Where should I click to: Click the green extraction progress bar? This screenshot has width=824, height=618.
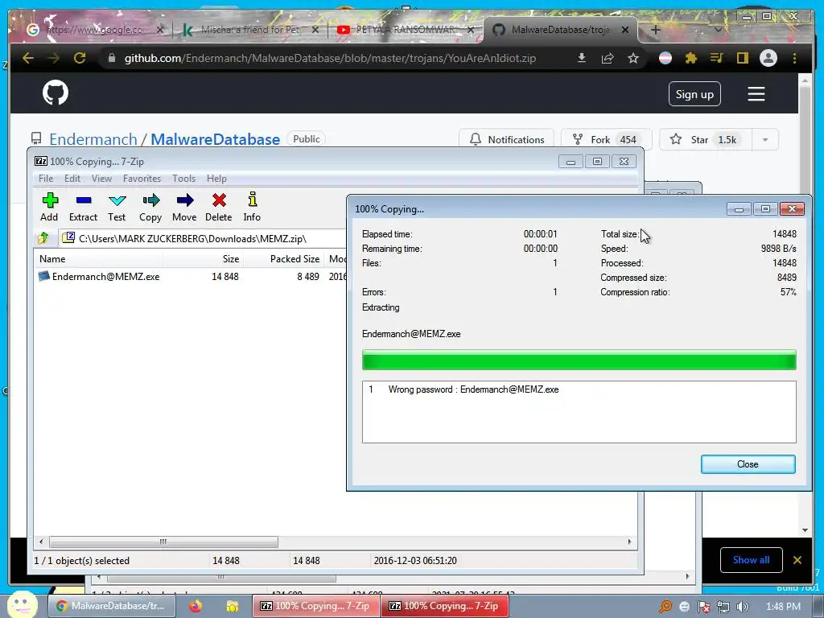point(579,360)
